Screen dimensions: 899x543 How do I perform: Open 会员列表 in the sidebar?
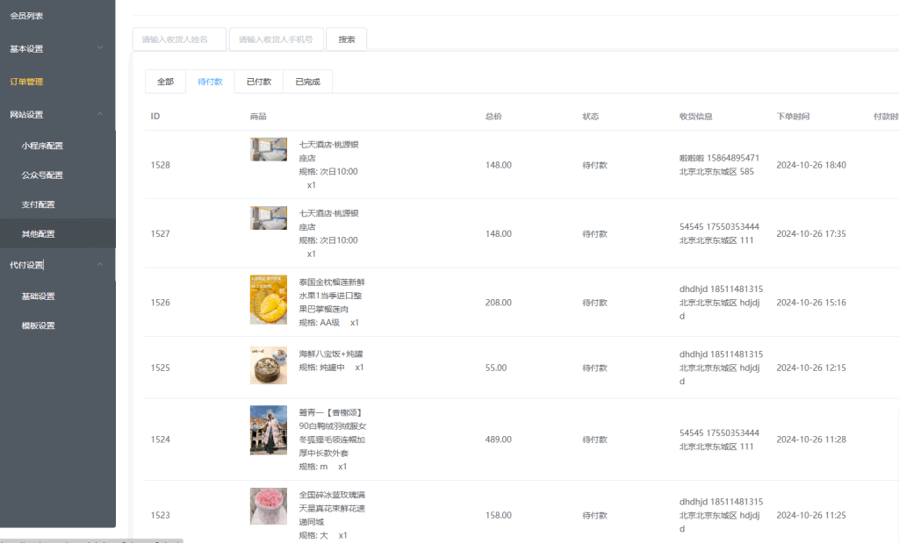26,16
